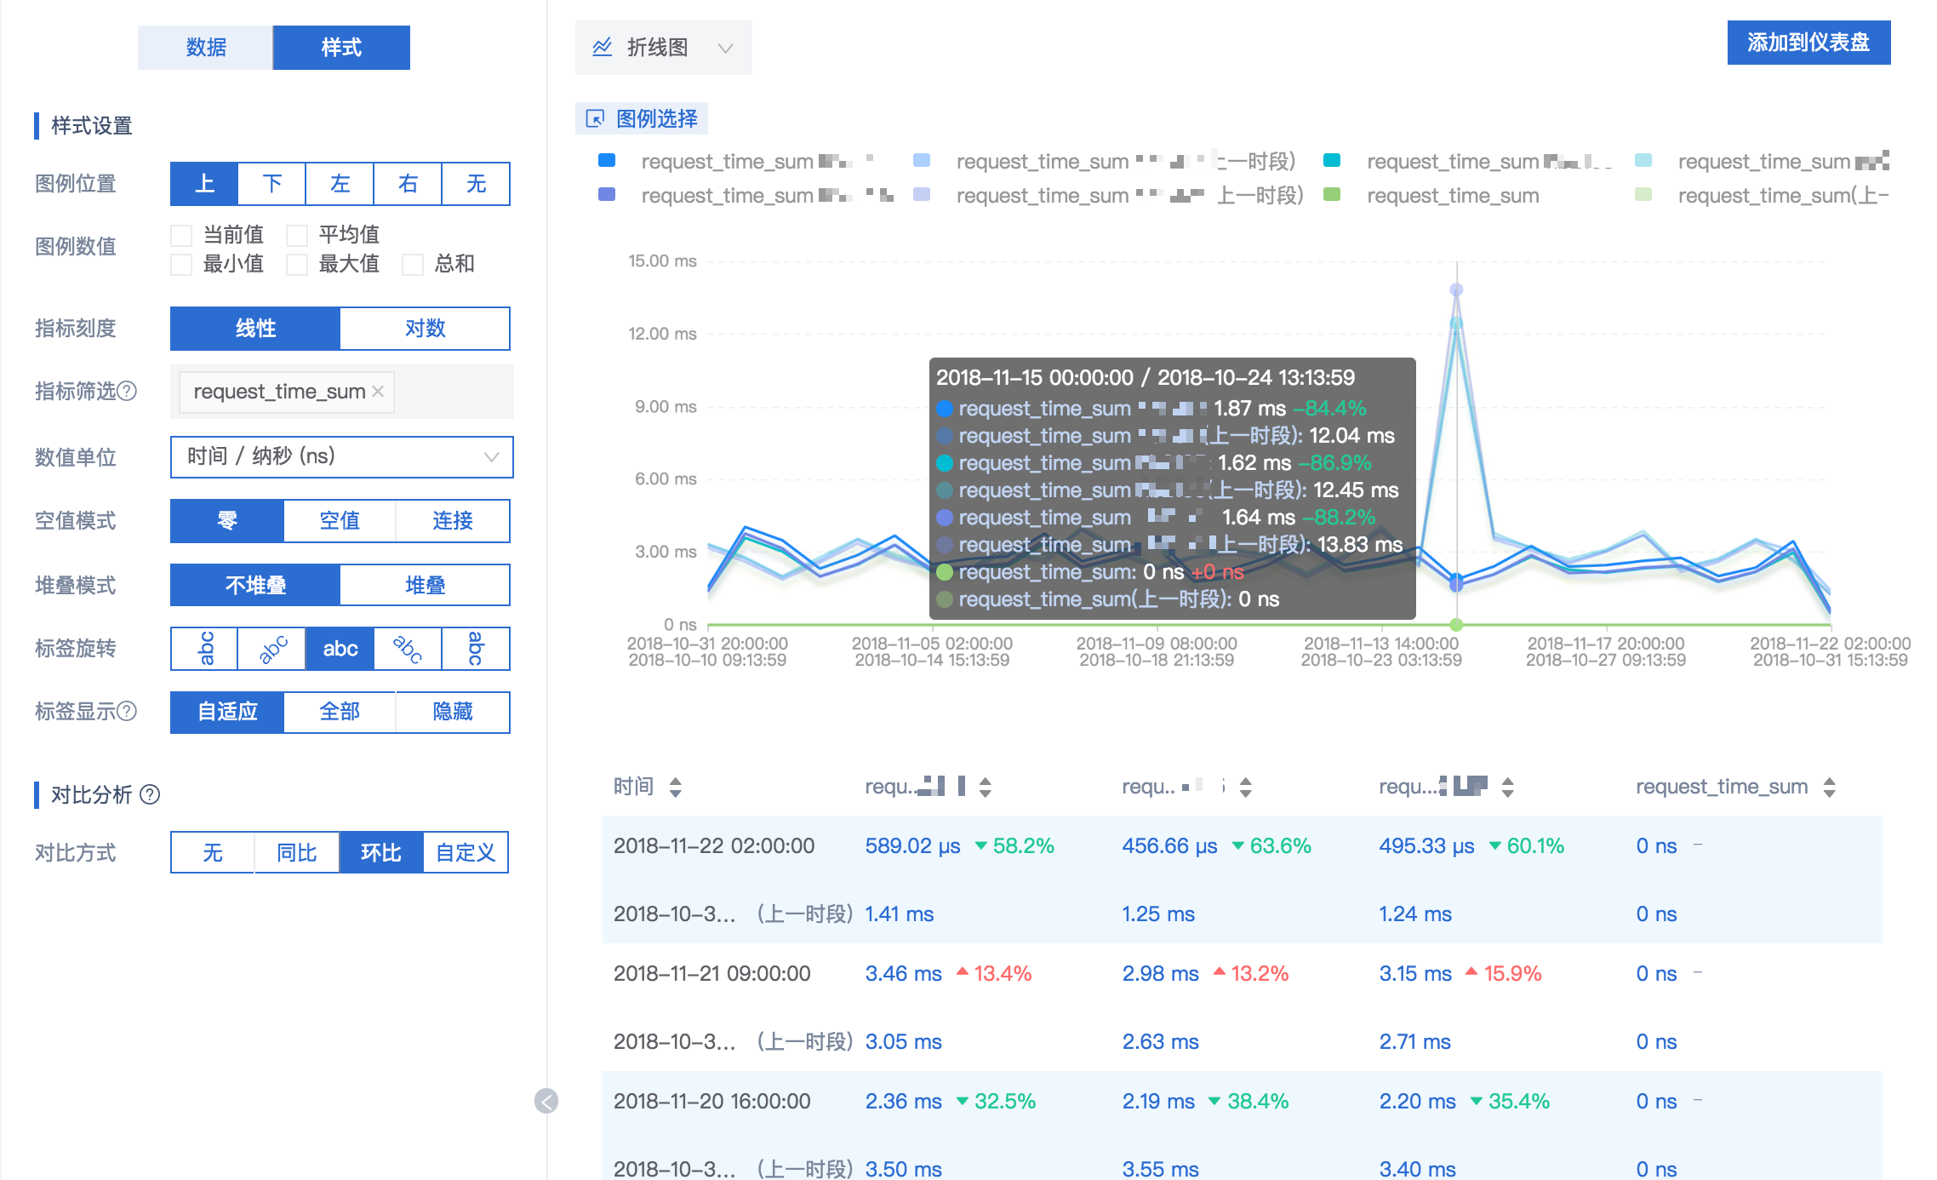Set label display to 自适应
This screenshot has height=1180, width=1937.
(x=227, y=712)
